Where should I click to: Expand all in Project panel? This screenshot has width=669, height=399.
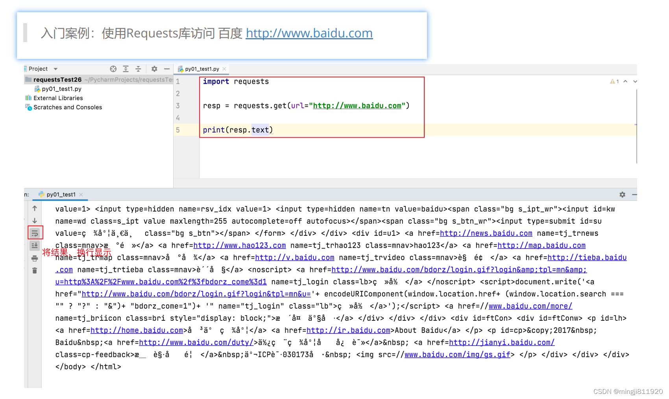coord(126,69)
